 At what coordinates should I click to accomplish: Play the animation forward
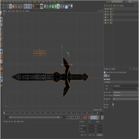tap(74, 117)
